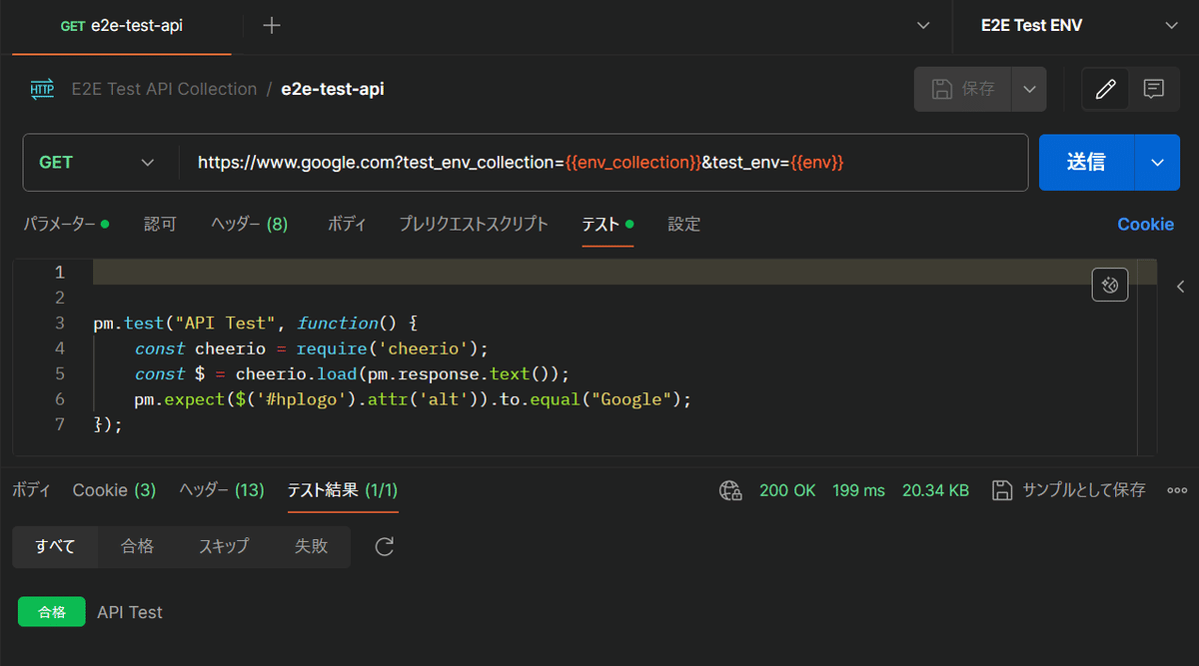Image resolution: width=1199 pixels, height=666 pixels.
Task: Click the 送信 send button
Action: coord(1086,162)
